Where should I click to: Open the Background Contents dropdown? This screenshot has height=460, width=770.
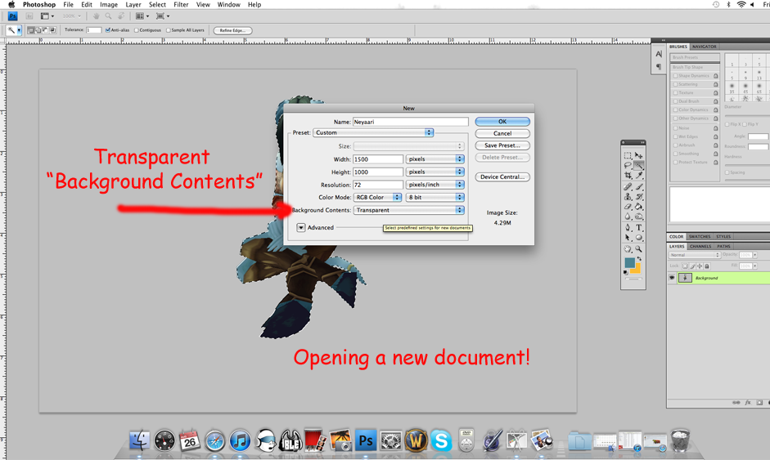coord(409,210)
